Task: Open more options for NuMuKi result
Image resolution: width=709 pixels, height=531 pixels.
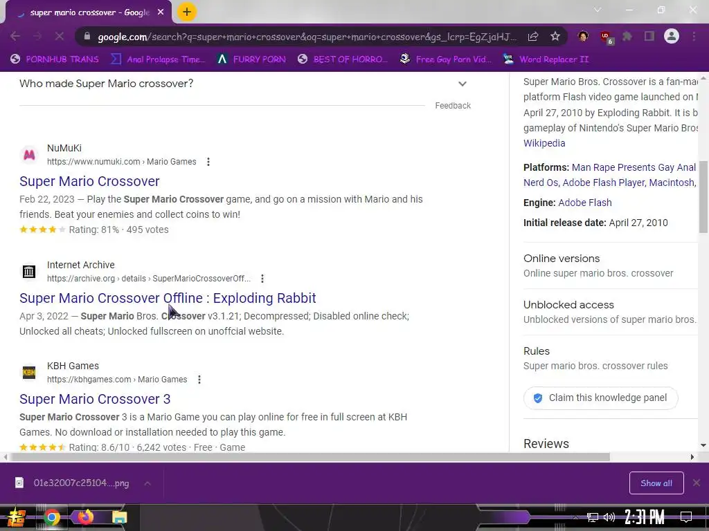Action: pyautogui.click(x=208, y=162)
